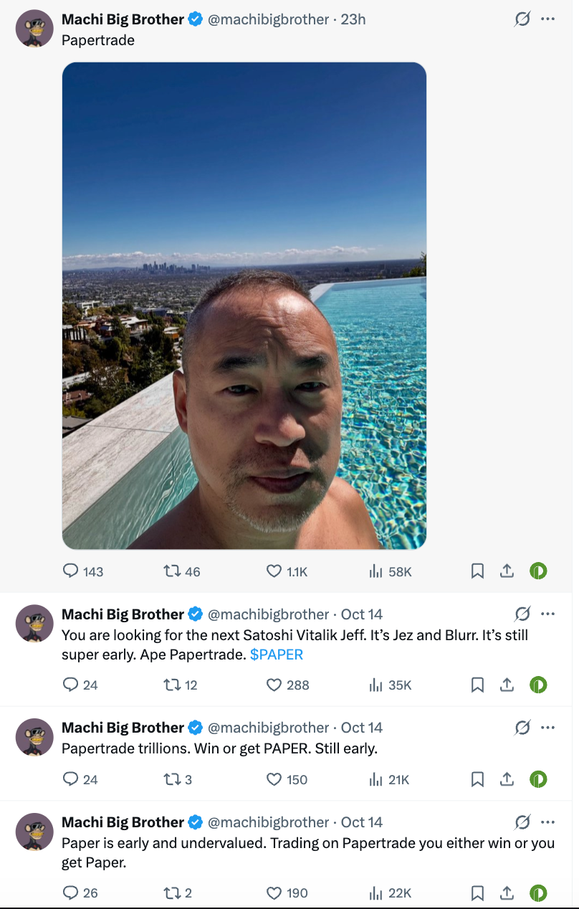Open the $PAPER cashtag link
This screenshot has height=909, width=579.
pos(277,654)
